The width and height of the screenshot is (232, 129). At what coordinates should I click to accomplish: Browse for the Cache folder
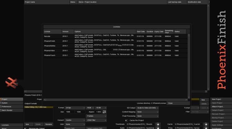[x=206, y=124]
